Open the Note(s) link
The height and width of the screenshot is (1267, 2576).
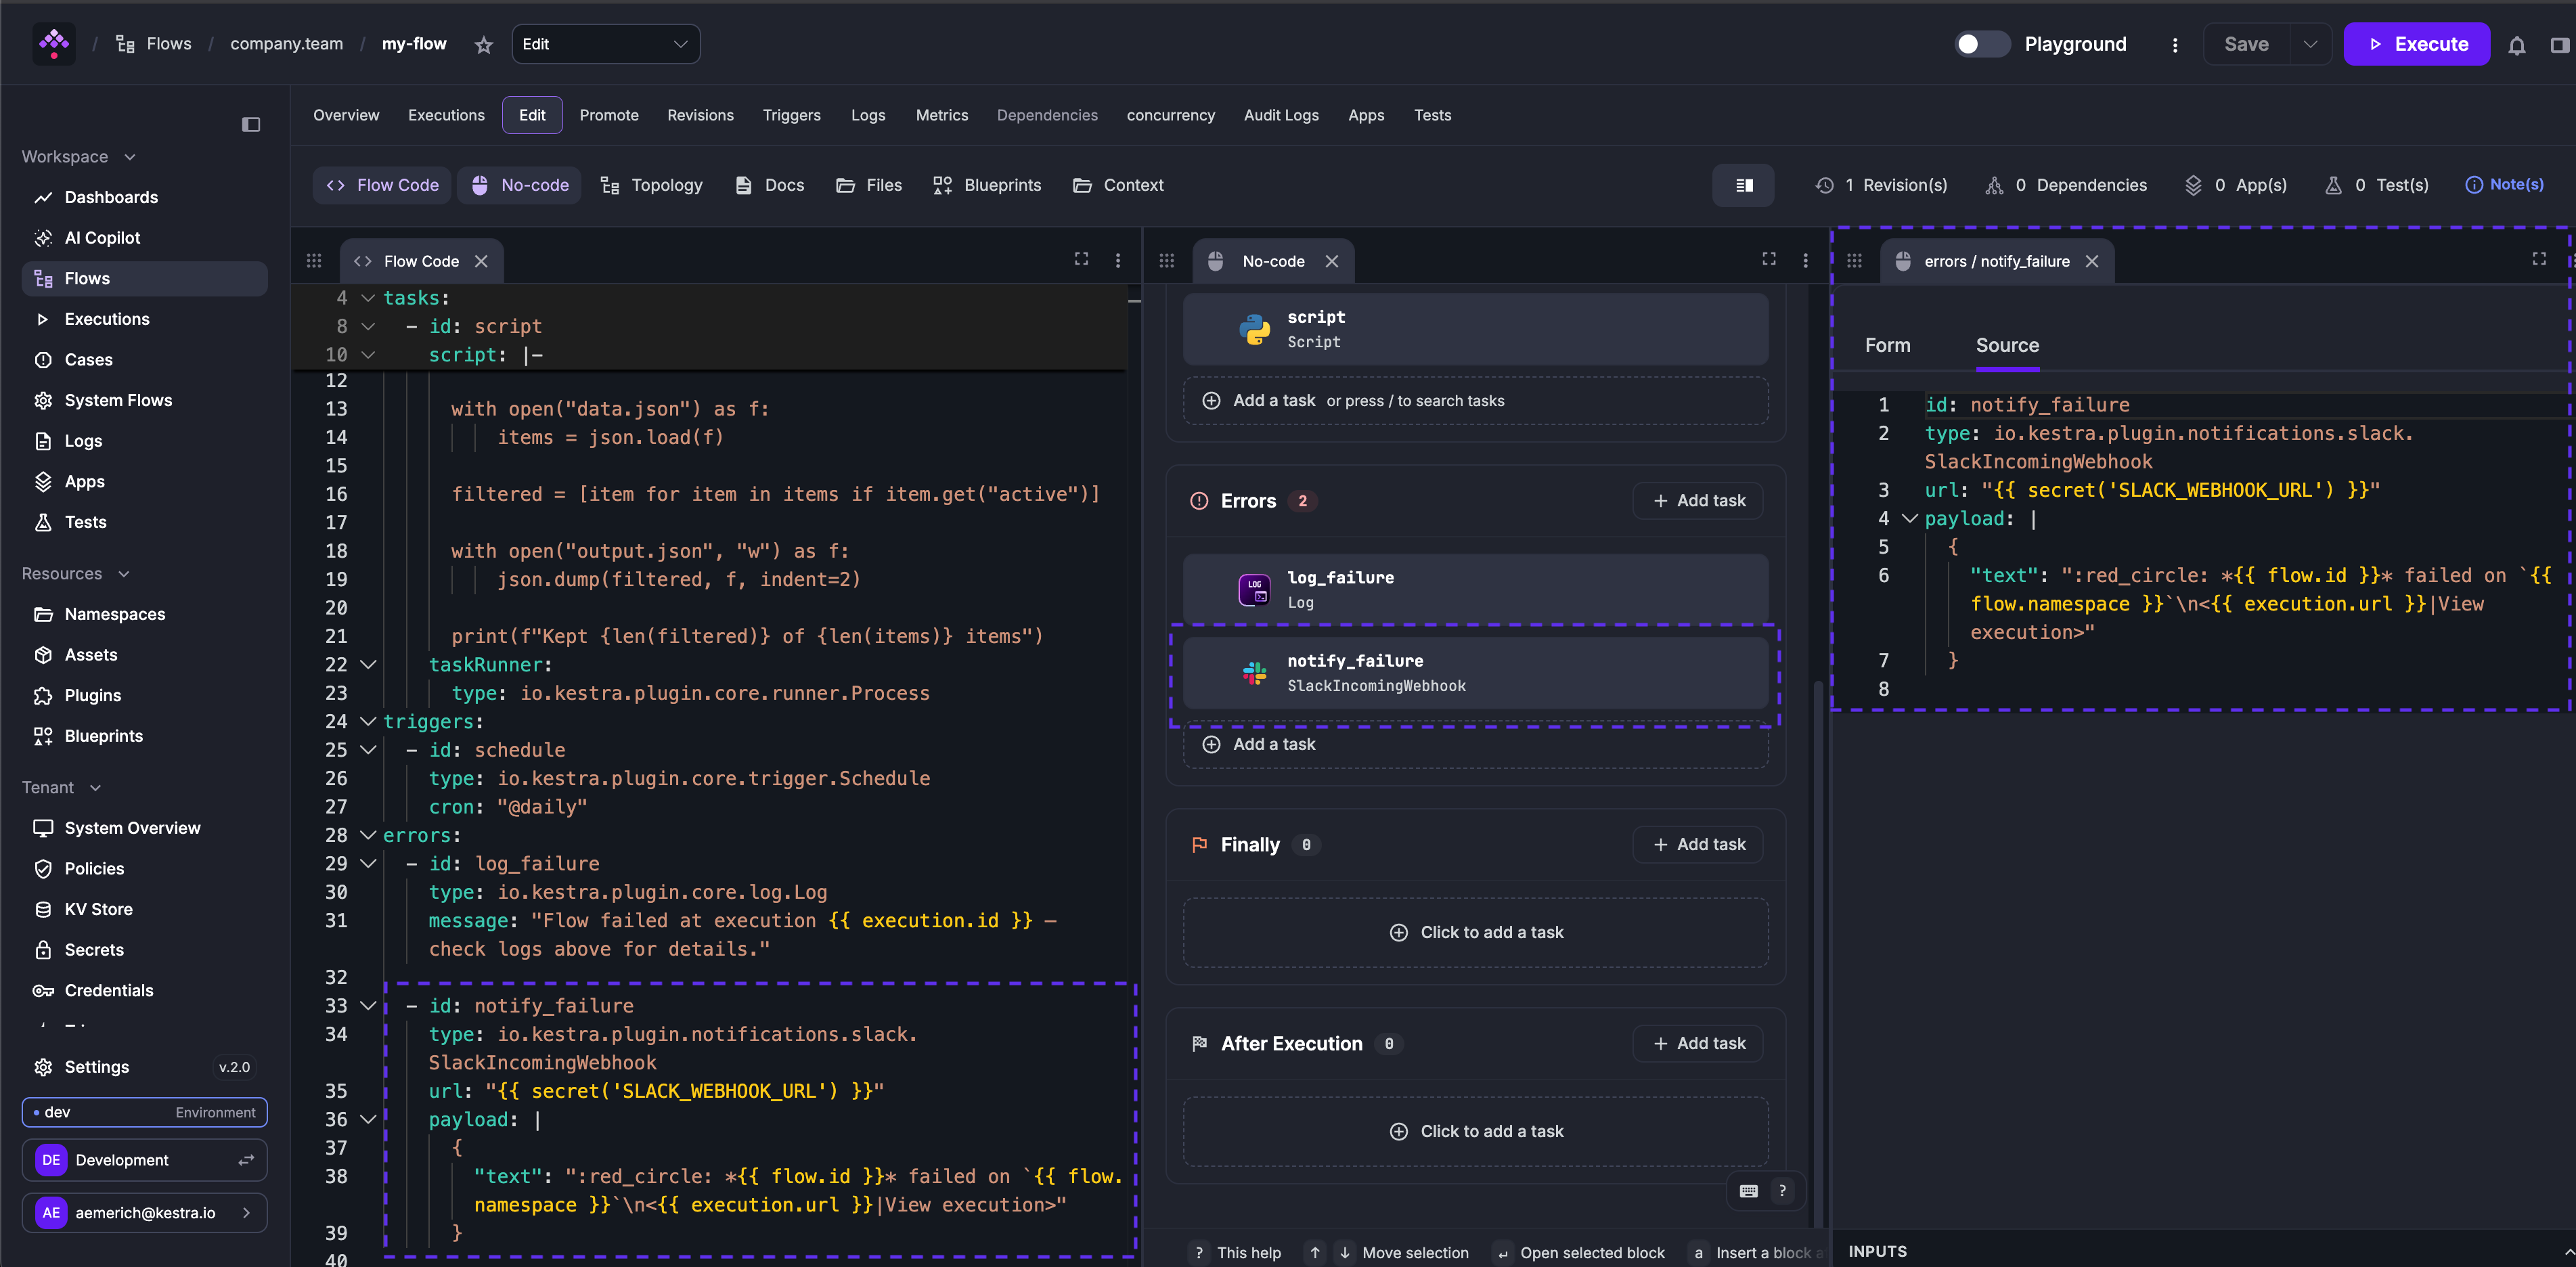pyautogui.click(x=2504, y=185)
